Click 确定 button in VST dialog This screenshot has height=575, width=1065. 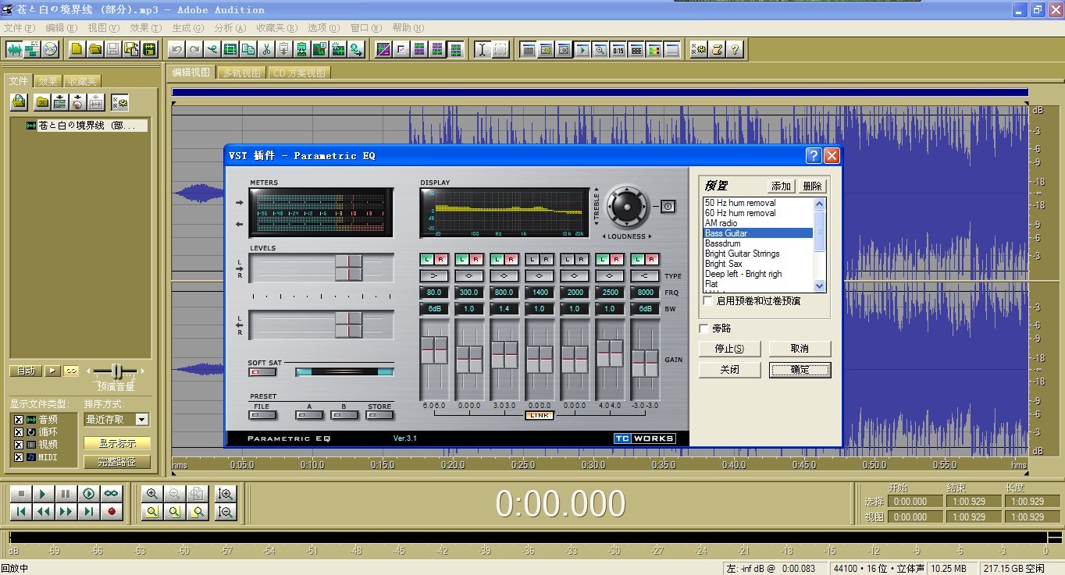pos(800,370)
